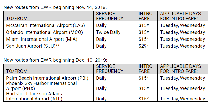
Task: Select the Daily frequency in the Miami row
Action: [101, 39]
